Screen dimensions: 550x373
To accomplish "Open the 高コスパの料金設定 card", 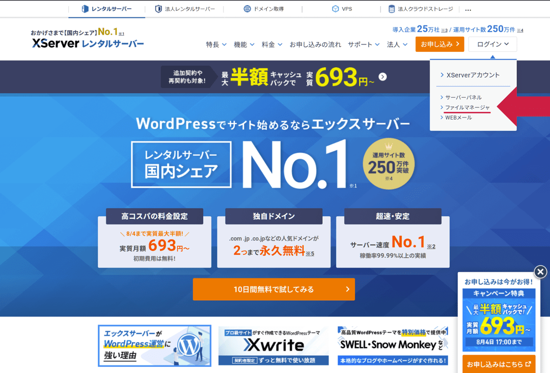I will coord(154,238).
